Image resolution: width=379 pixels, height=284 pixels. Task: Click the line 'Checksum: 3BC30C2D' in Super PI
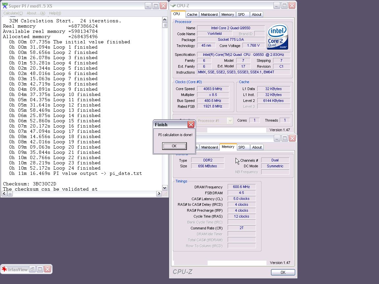(30, 184)
